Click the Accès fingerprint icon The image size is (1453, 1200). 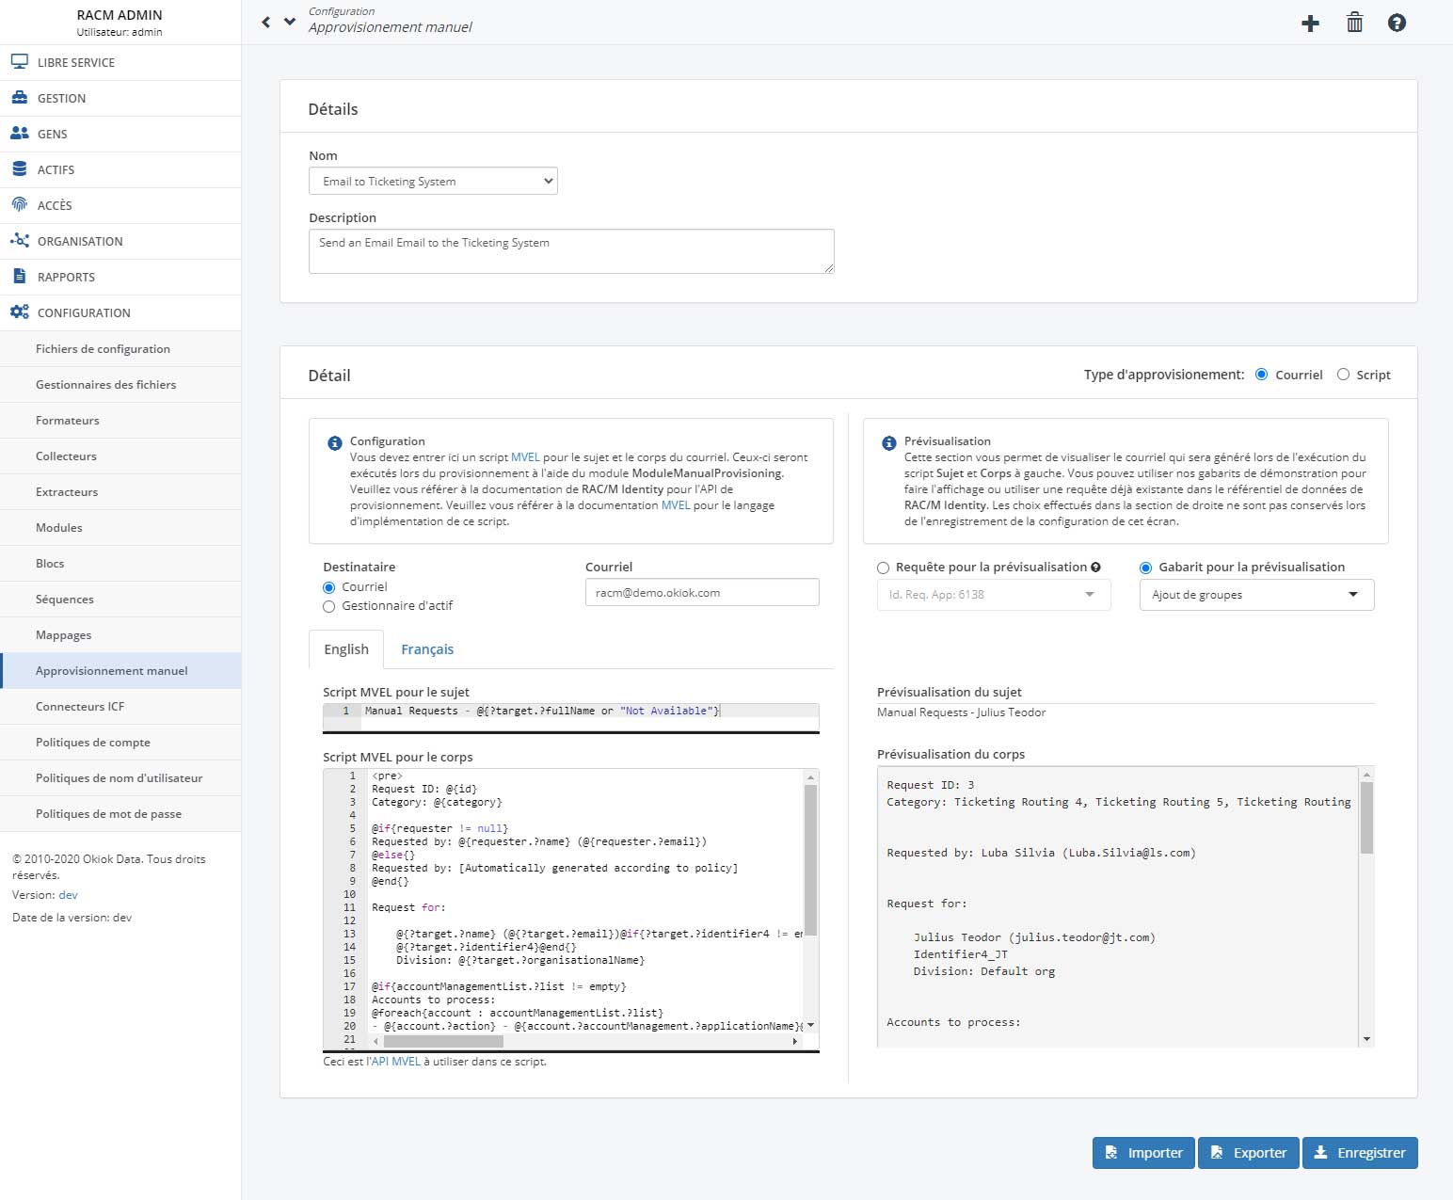click(x=19, y=205)
